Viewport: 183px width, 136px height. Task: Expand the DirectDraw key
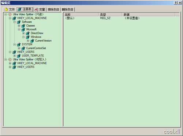pos(23,33)
